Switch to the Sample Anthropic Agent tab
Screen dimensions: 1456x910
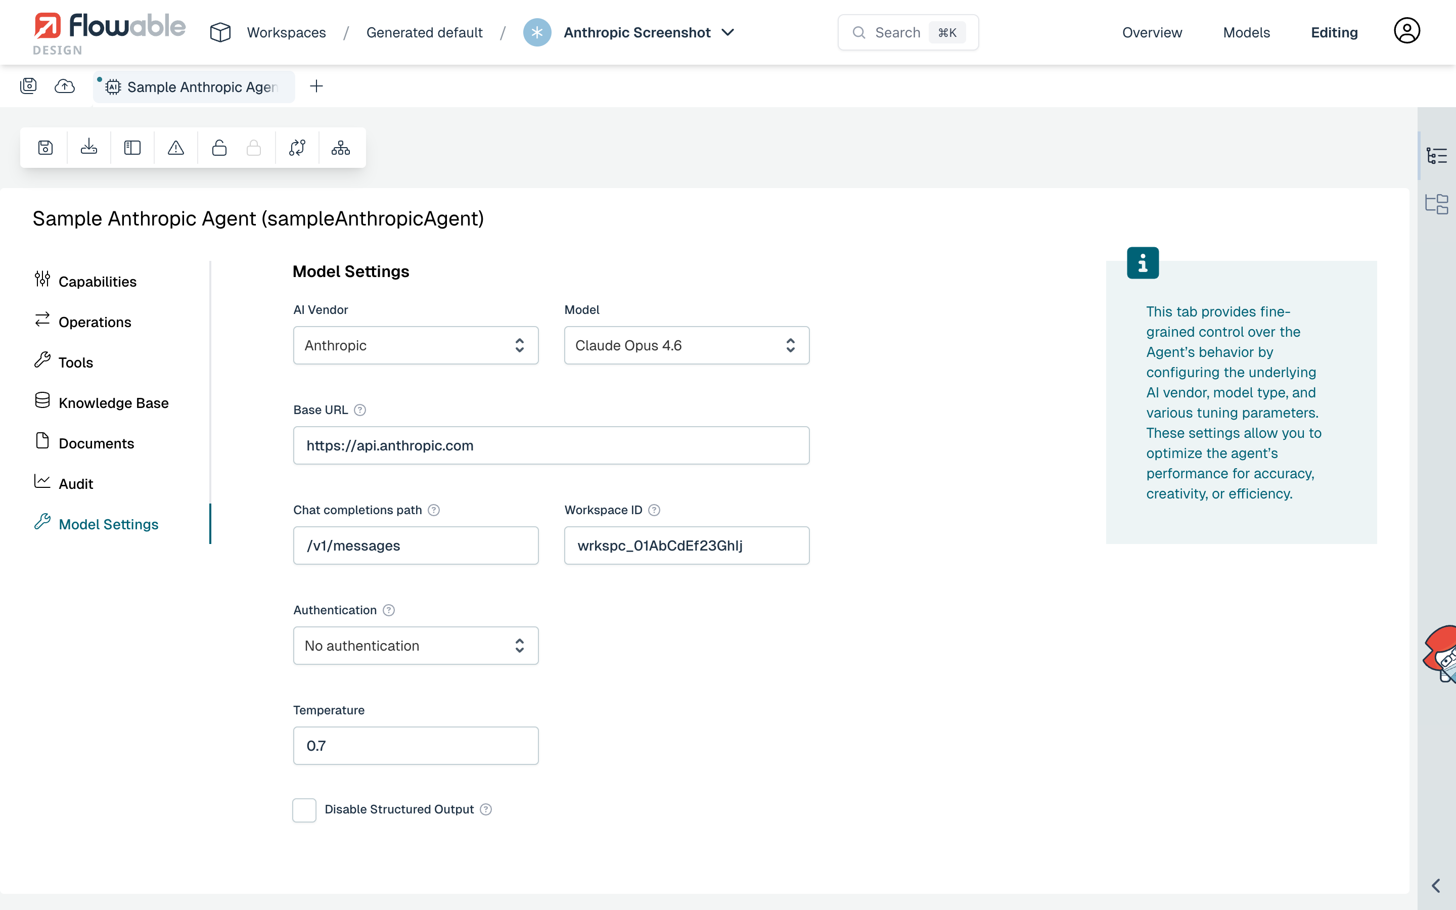194,86
